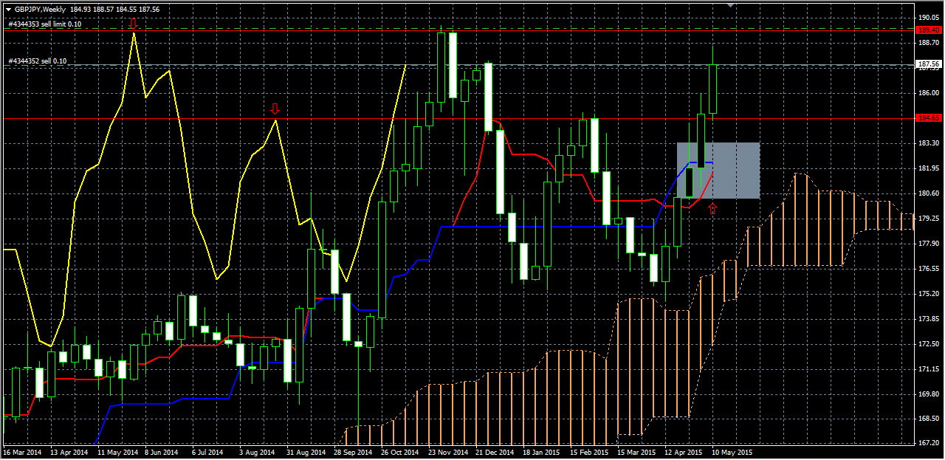Click the red 184.65 price tag
This screenshot has height=460, width=945.
click(927, 118)
